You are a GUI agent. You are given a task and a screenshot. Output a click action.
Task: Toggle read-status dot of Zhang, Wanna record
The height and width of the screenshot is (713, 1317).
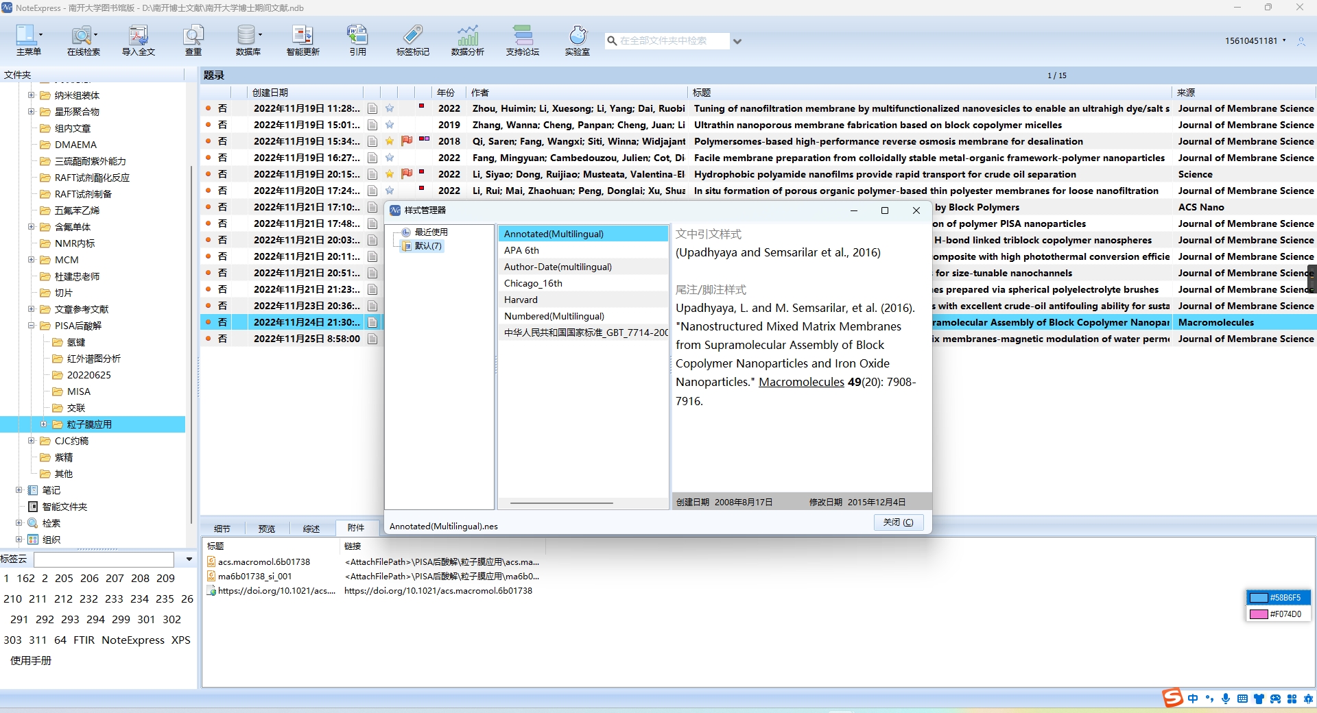click(x=208, y=125)
